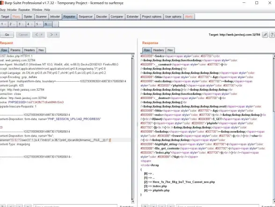The image size is (275, 207).
Task: Click the response pane vertical scrollbar
Action: coord(274,128)
